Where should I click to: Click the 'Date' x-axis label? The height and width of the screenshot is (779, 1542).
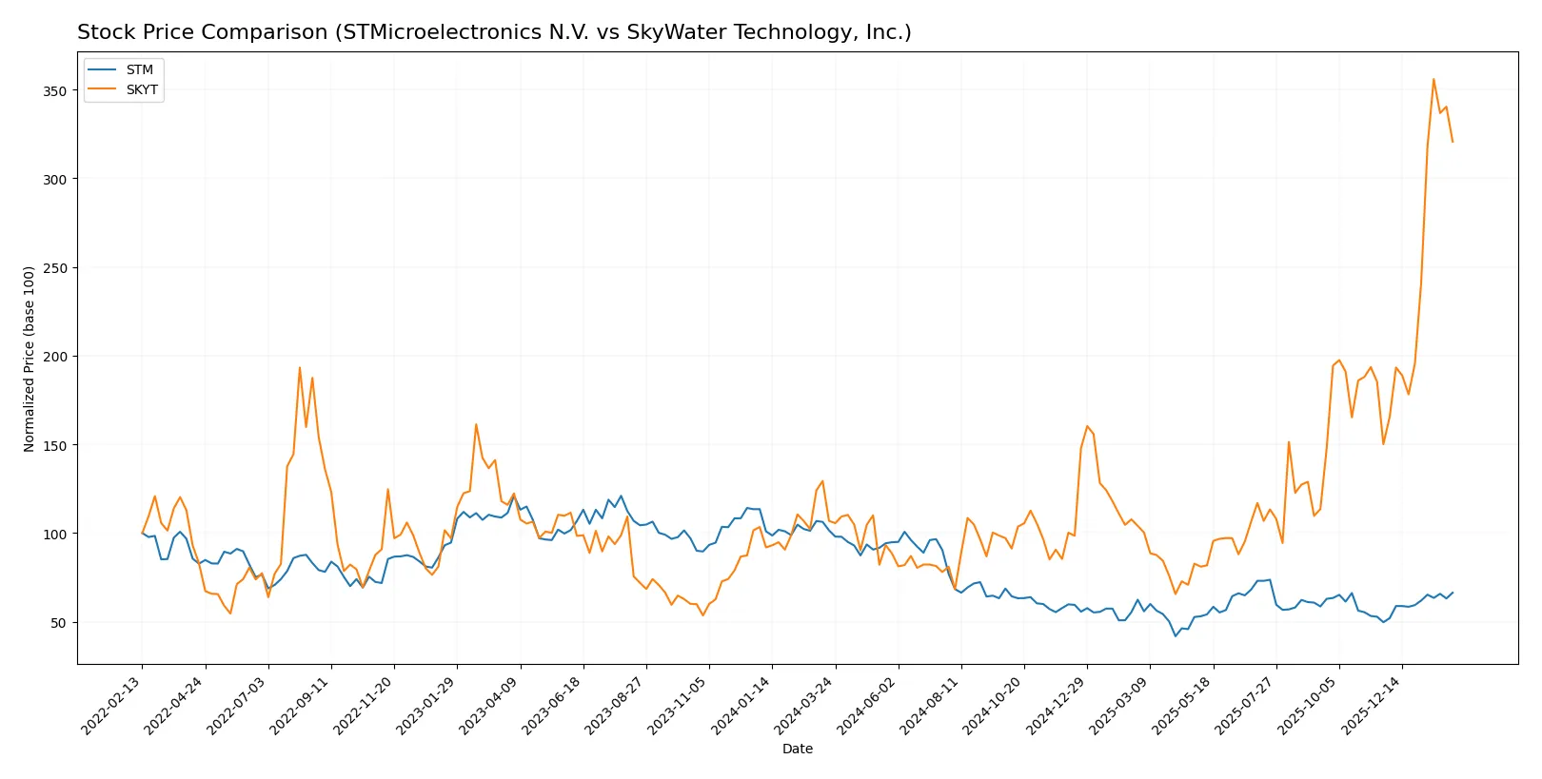pos(797,749)
